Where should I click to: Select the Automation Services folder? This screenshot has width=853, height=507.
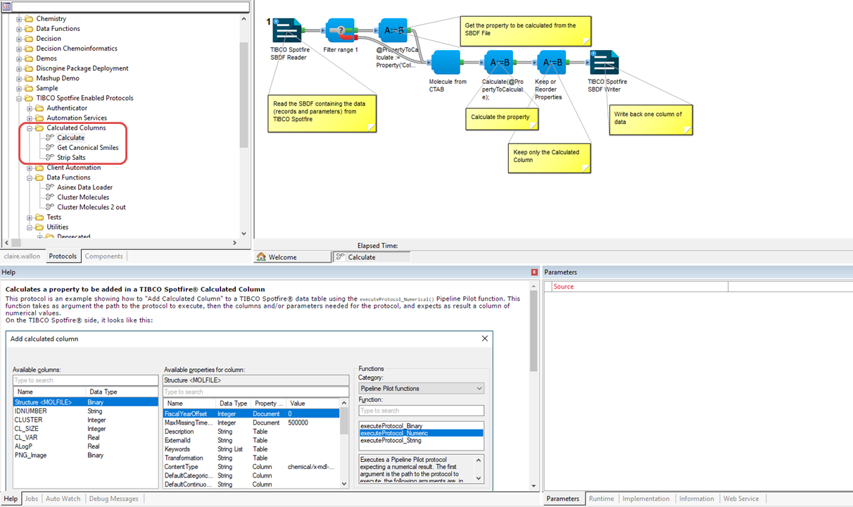coord(77,118)
